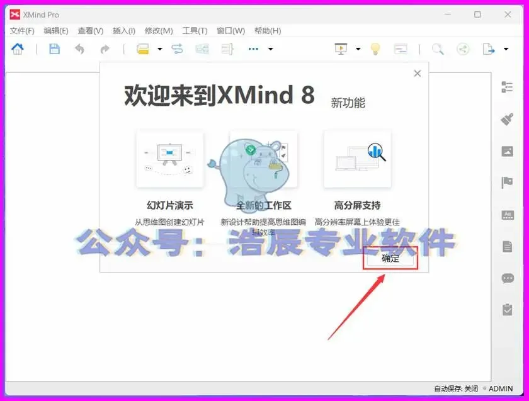Open the 查看(V) menu
Viewport: 529px width, 401px height.
click(x=91, y=31)
